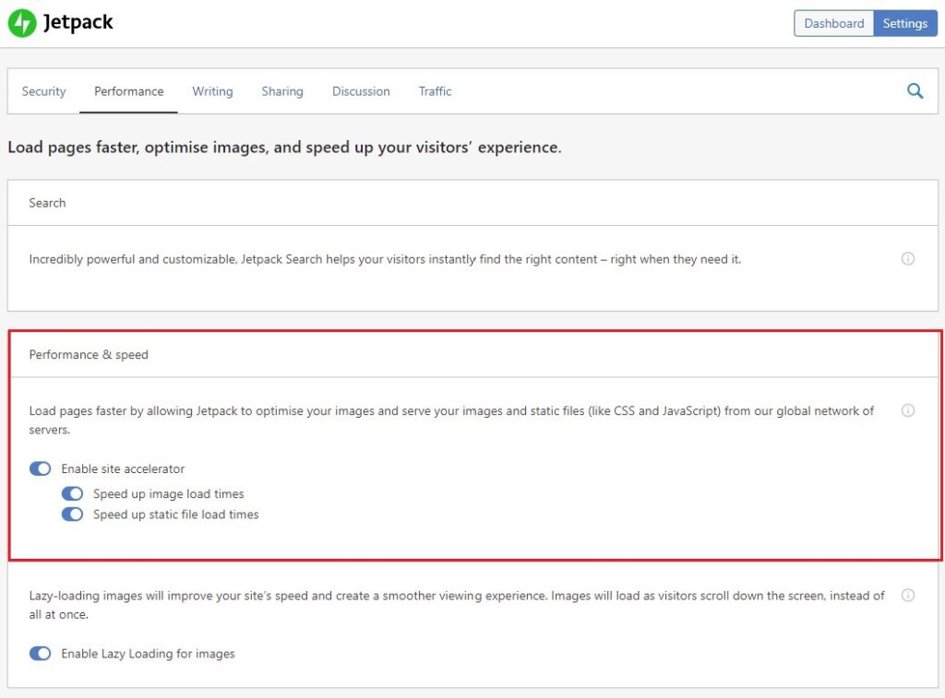Click the Jetpack lightning bolt logo
The image size is (945, 698).
tap(21, 23)
